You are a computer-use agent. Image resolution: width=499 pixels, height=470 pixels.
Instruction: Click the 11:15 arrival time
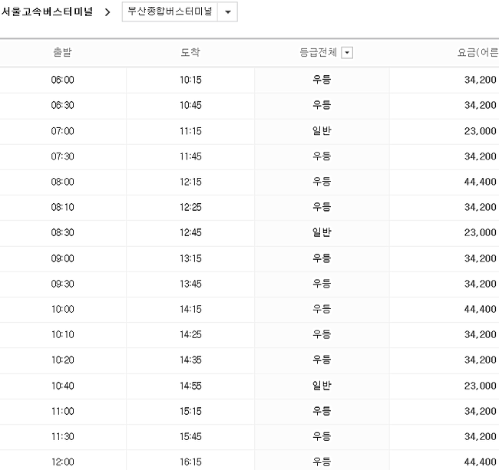tap(190, 131)
